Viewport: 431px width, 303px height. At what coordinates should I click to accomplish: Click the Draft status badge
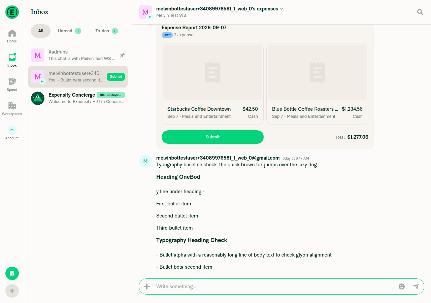tap(167, 35)
